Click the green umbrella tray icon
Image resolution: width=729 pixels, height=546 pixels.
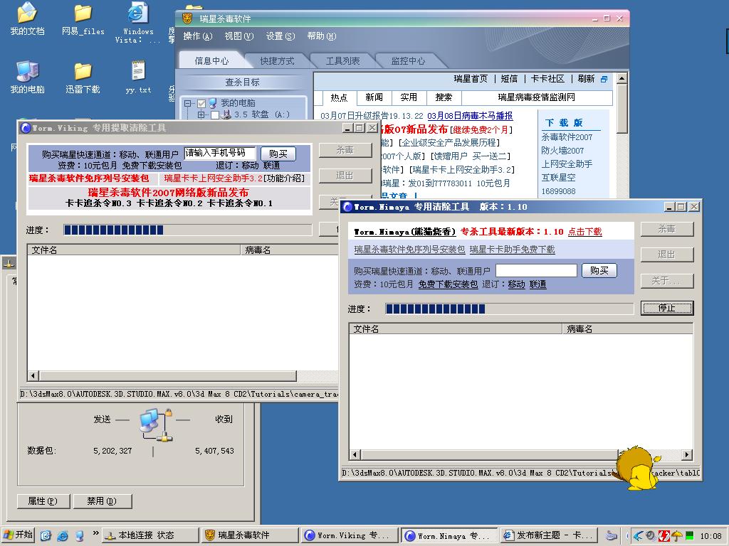click(677, 536)
